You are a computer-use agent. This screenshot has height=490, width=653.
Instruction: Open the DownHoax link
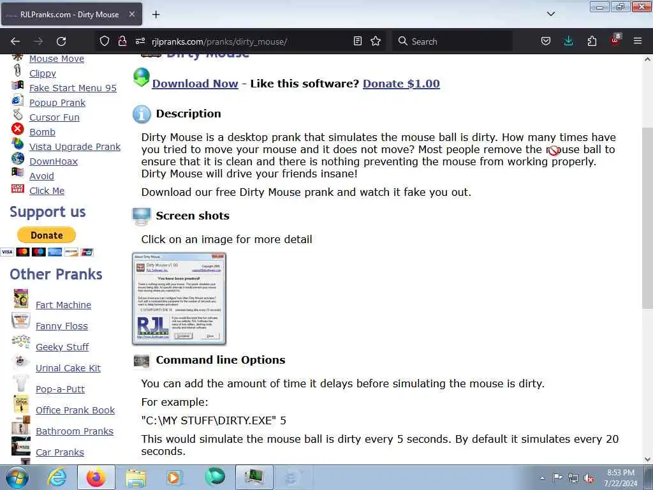click(x=54, y=161)
